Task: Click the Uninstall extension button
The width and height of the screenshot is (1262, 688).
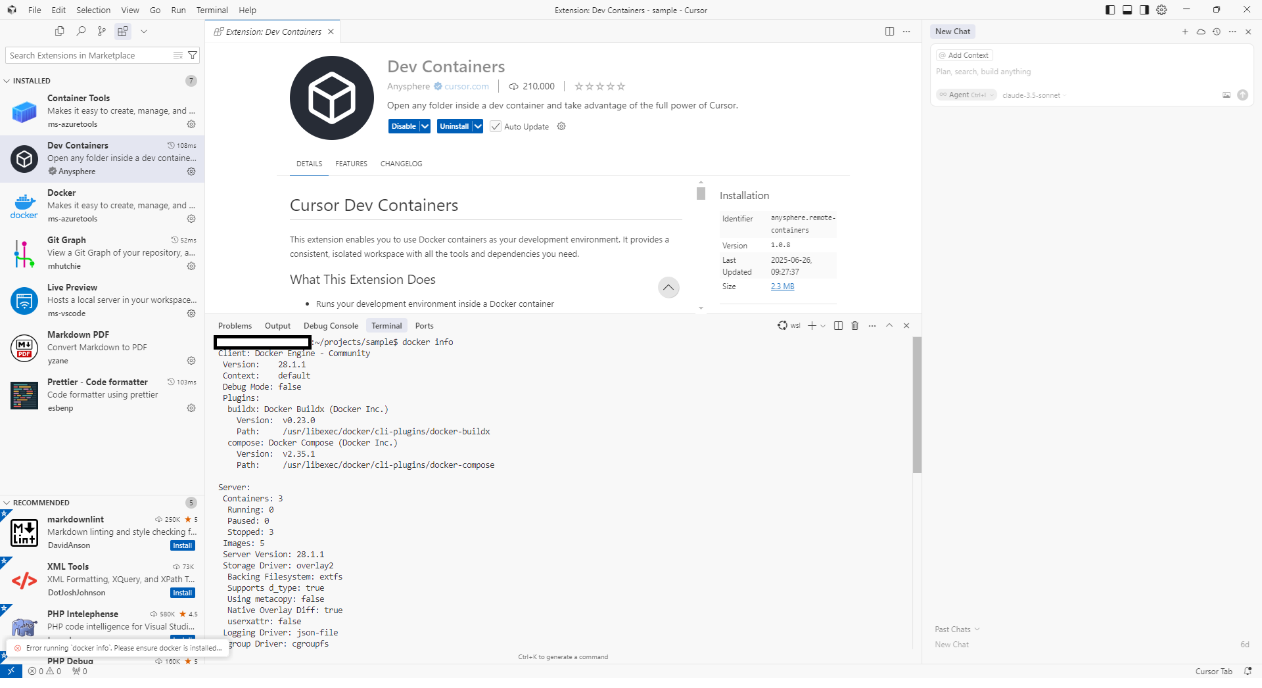Action: tap(454, 126)
